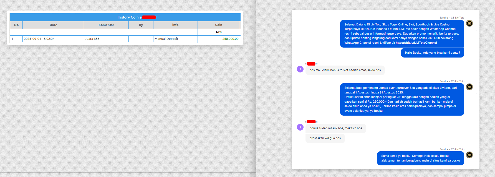Click 'Sandra ~ CS LiviToto' label above the Lomba message
Image resolution: width=495 pixels, height=177 pixels.
[x=452, y=81]
